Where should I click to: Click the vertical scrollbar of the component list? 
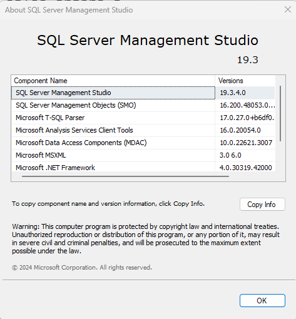pos(280,114)
